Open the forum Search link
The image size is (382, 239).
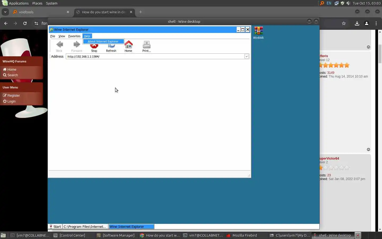point(11,75)
